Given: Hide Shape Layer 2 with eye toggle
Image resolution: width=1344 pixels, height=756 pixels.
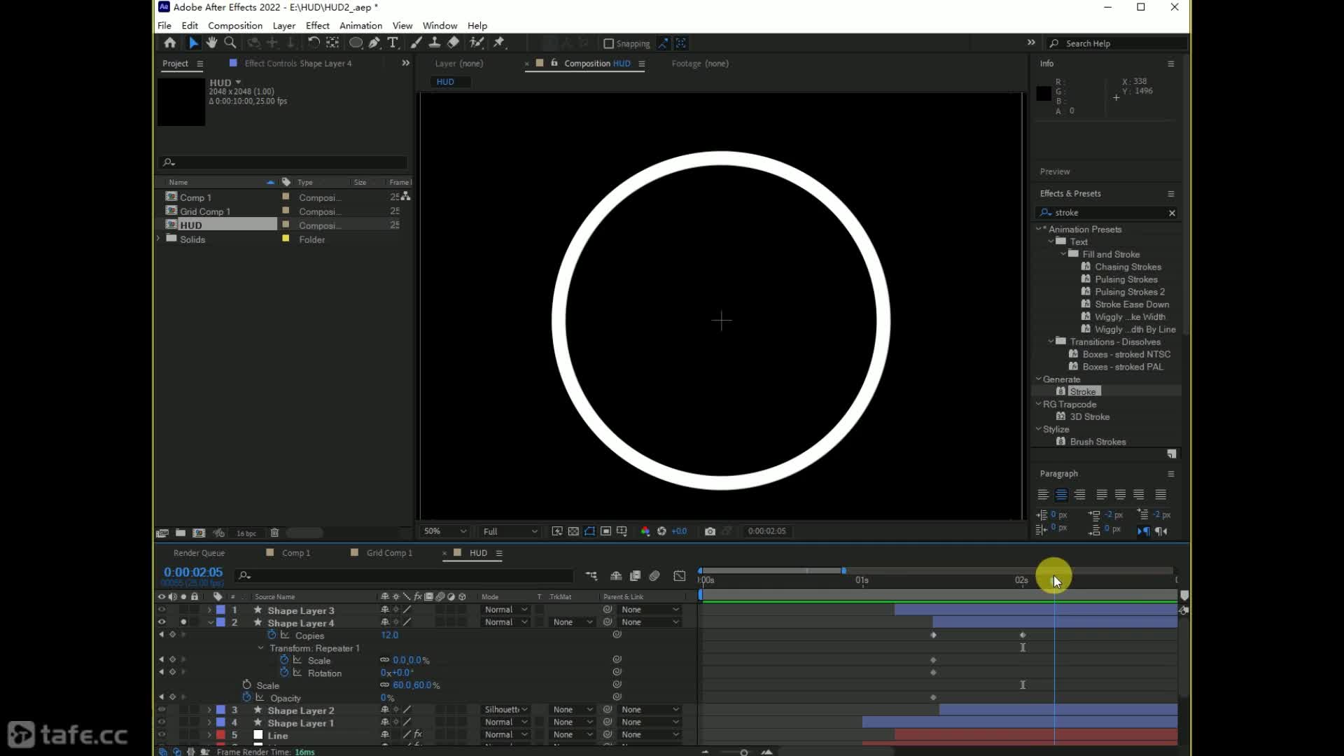Looking at the screenshot, I should 162,710.
